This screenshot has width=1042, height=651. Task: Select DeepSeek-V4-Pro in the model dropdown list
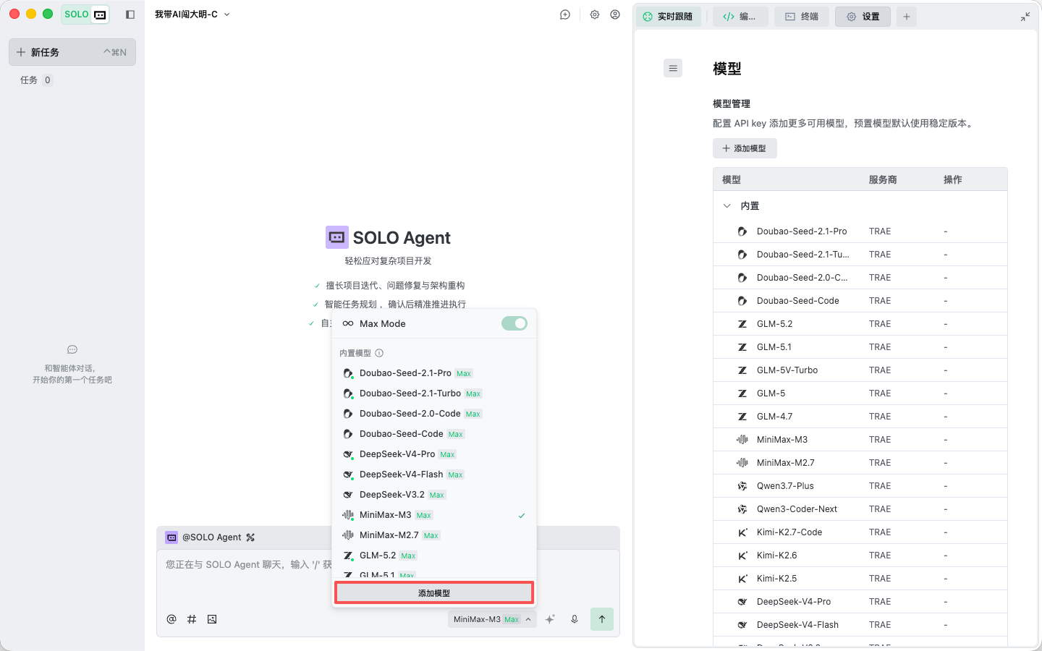tap(434, 454)
